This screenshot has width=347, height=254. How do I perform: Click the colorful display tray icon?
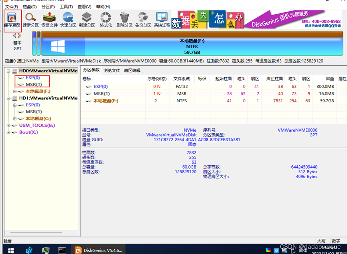268,250
